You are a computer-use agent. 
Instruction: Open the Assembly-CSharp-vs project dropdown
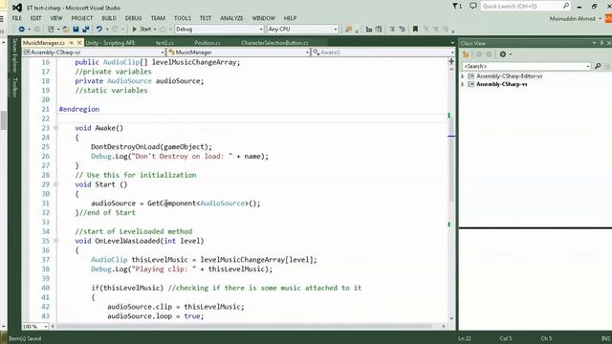[94, 53]
